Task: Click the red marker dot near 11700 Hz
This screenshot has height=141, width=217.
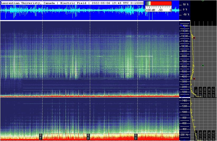Action: (194, 38)
